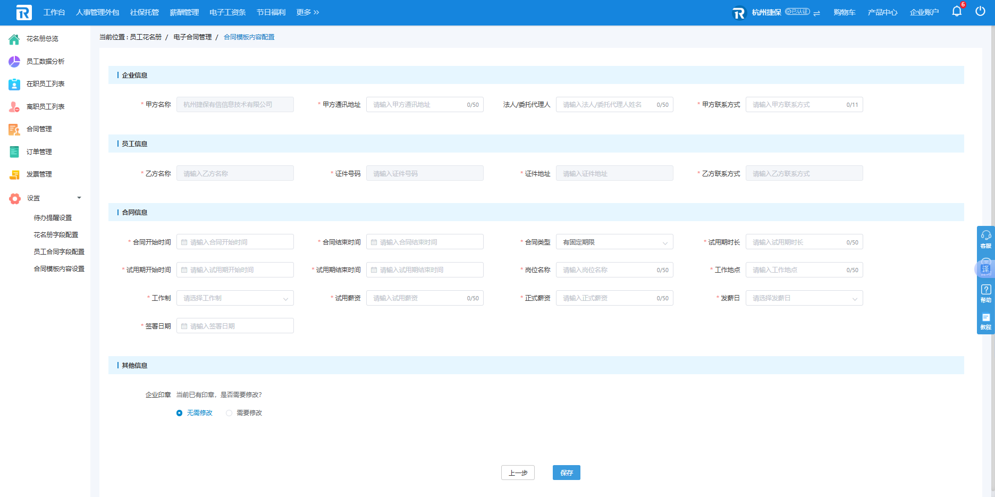
Task: Click the 在职员工列表 sidebar icon
Action: pyautogui.click(x=14, y=84)
